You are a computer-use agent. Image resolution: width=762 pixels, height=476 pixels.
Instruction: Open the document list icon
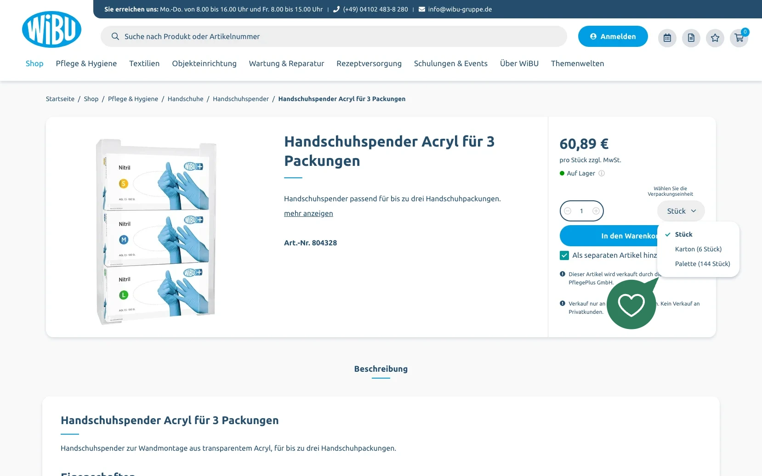tap(691, 38)
